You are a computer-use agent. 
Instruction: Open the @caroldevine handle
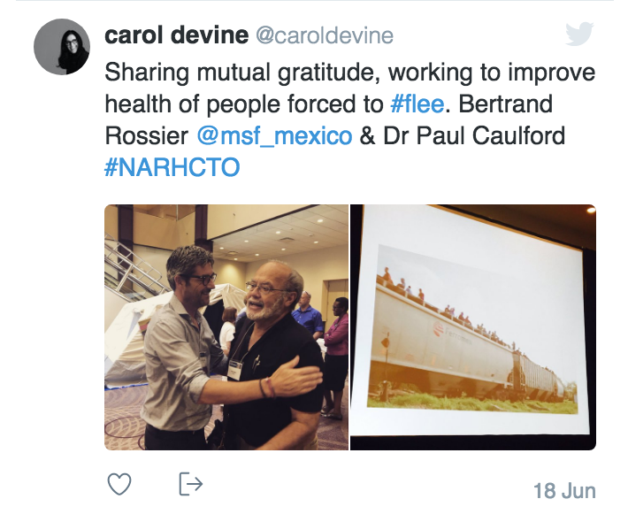[325, 35]
